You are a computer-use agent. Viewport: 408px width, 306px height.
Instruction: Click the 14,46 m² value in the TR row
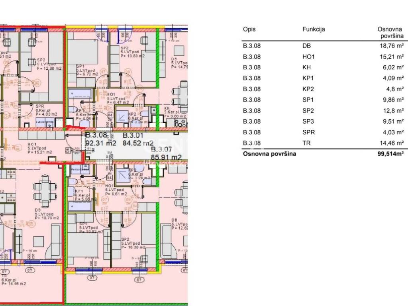pyautogui.click(x=392, y=143)
